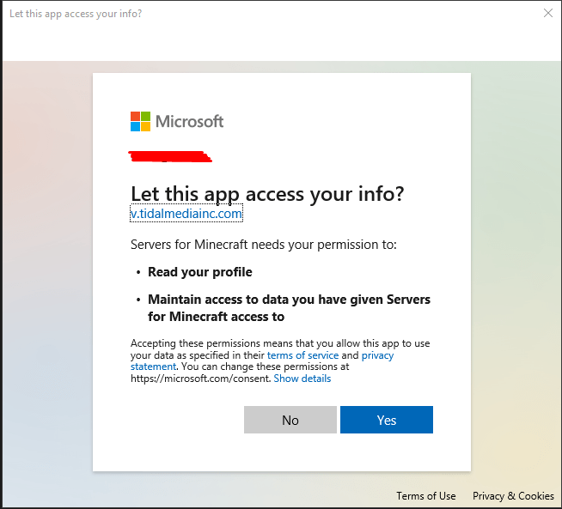Open Terms of Use in the footer

tap(425, 496)
